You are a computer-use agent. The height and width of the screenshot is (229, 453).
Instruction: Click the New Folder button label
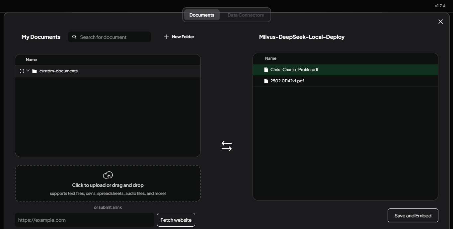pos(183,37)
